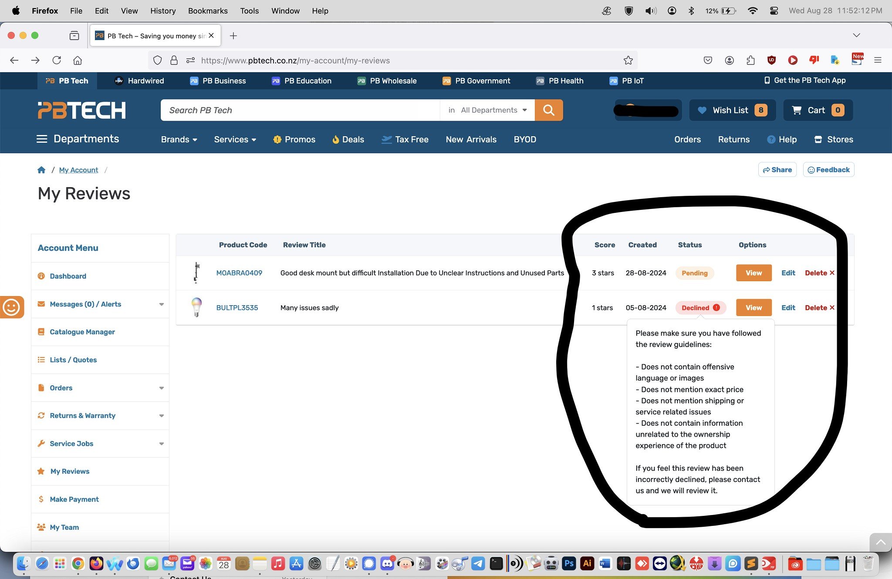Click the Firefox URL address bar
This screenshot has width=892, height=579.
(x=392, y=61)
